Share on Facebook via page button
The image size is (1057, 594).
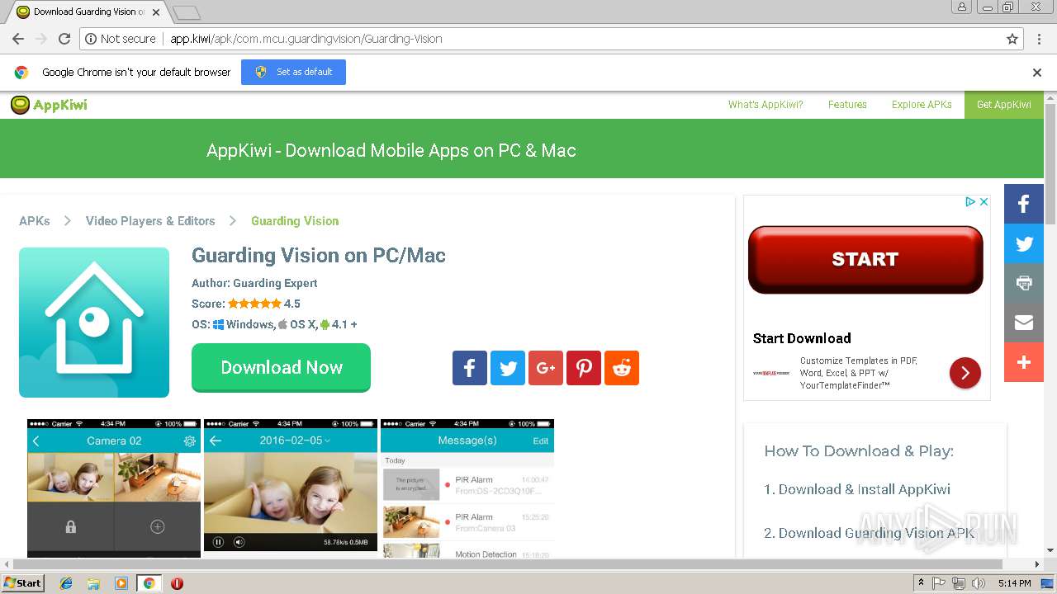tap(470, 368)
